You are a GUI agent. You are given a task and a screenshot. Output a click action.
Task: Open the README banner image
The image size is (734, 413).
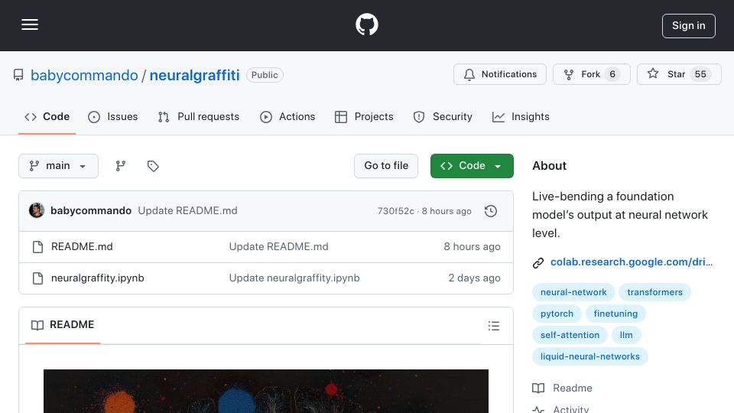tap(266, 391)
